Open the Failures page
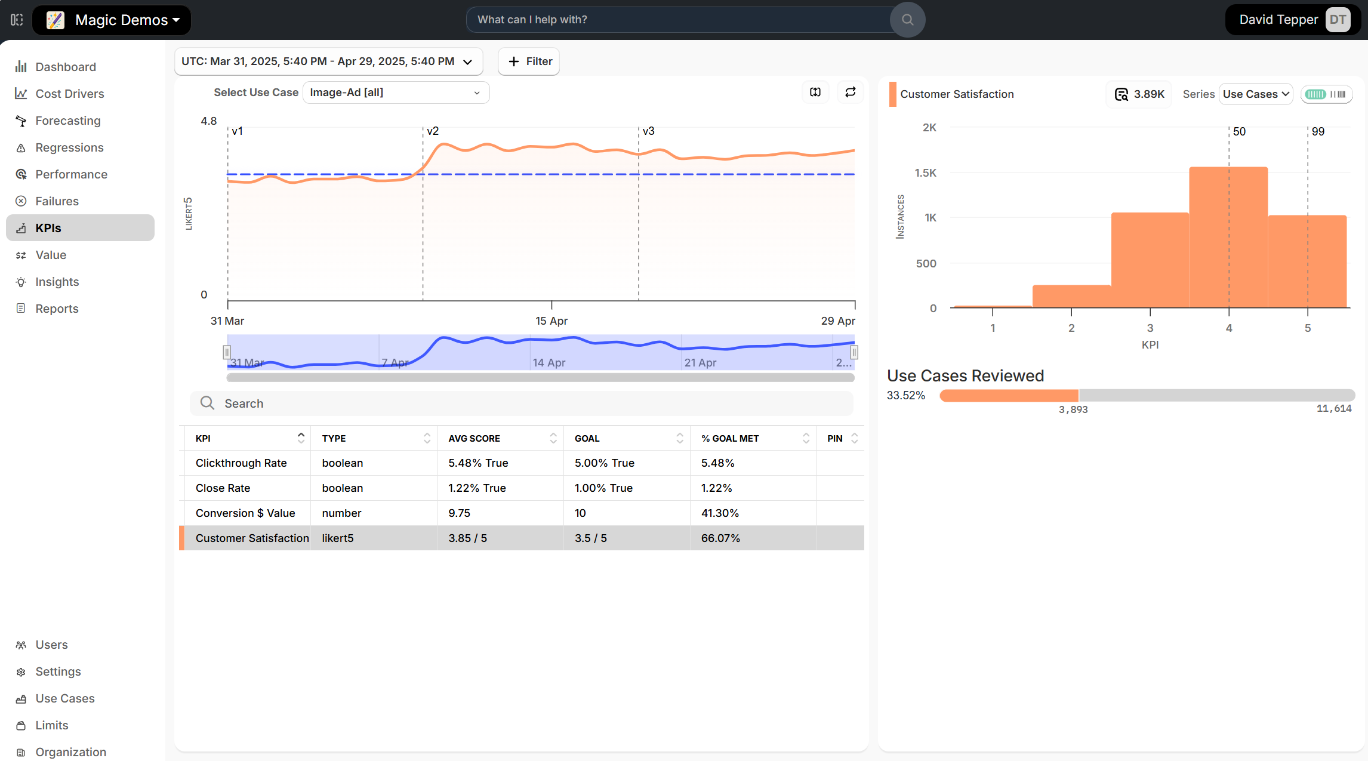 click(x=57, y=201)
